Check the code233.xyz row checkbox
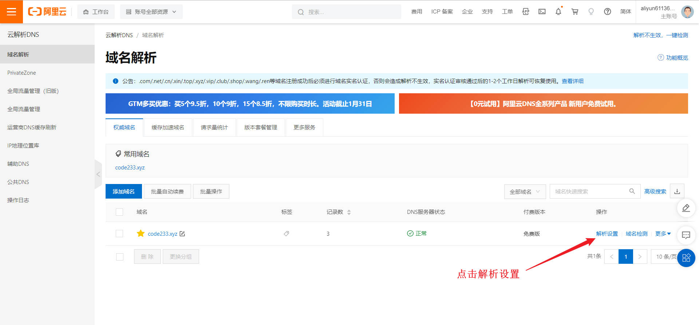Screen dimensions: 699x325 119,234
